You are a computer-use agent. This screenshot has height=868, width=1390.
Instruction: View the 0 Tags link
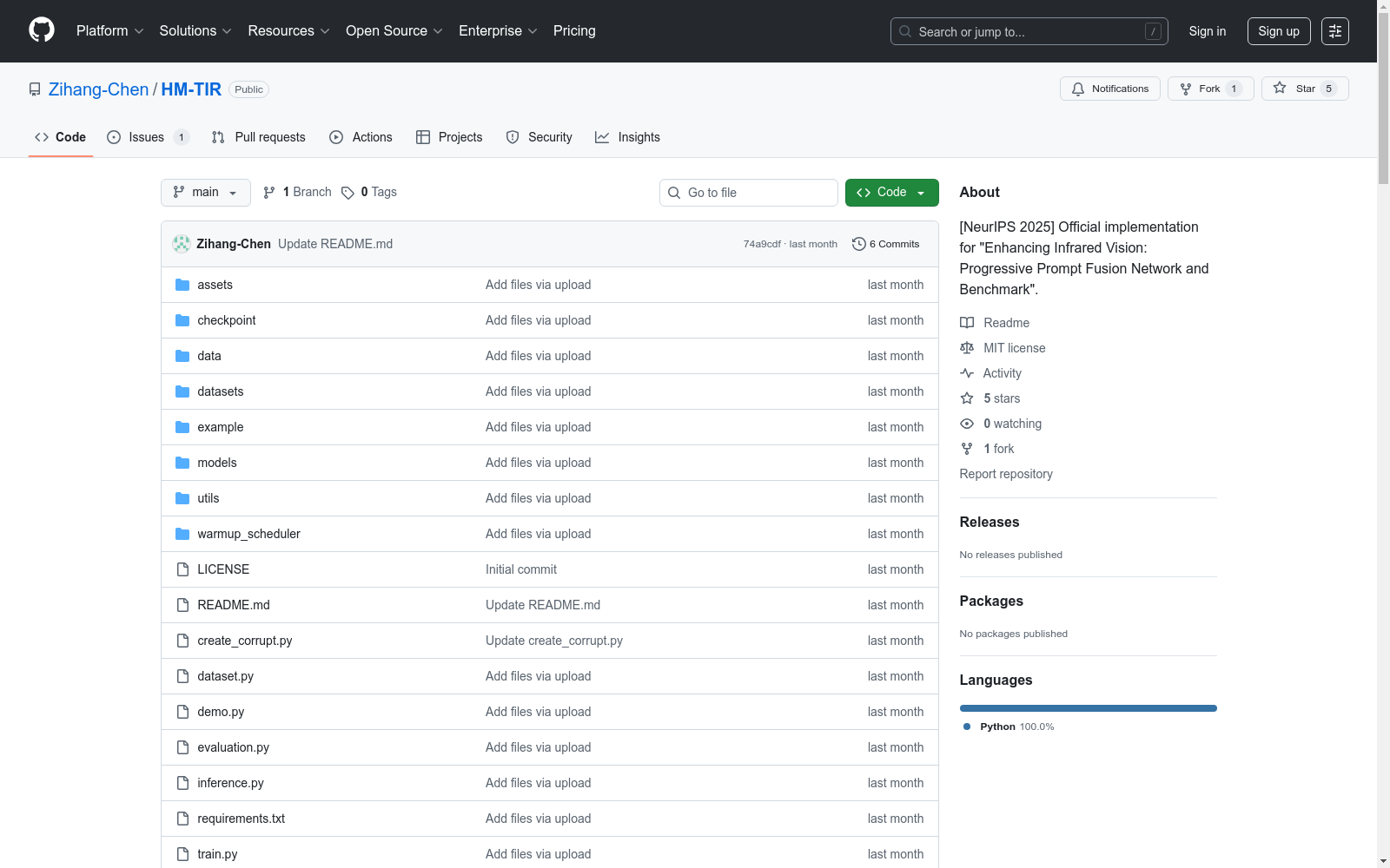[x=369, y=193]
